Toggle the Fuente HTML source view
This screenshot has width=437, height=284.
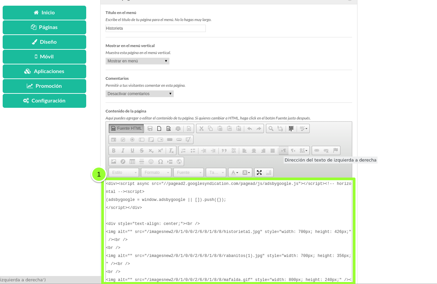pos(126,128)
